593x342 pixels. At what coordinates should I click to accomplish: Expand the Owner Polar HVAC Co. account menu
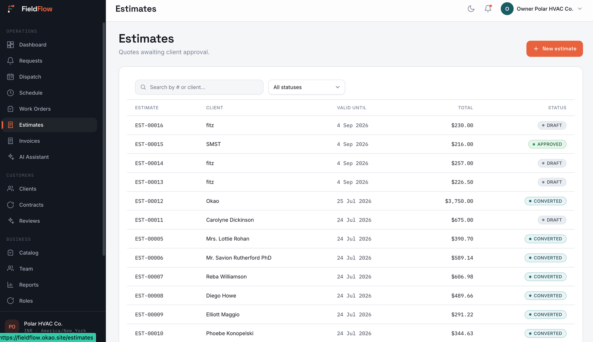pyautogui.click(x=541, y=9)
